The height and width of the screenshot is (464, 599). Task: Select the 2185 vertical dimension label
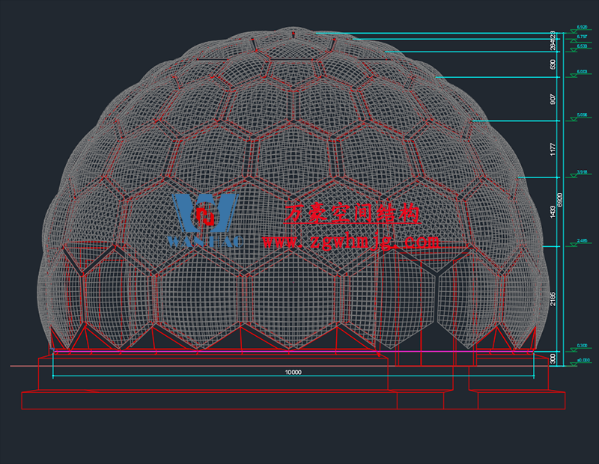(x=553, y=298)
